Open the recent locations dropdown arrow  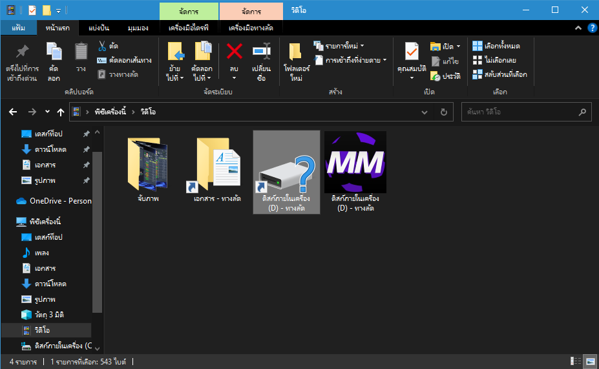click(47, 112)
